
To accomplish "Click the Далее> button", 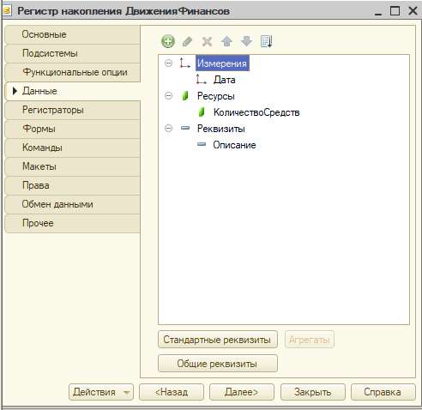I will tap(242, 392).
